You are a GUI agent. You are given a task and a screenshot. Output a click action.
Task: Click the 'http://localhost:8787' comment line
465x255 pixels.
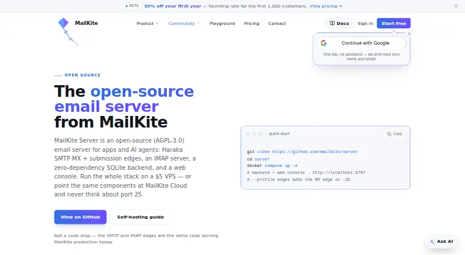(x=306, y=173)
